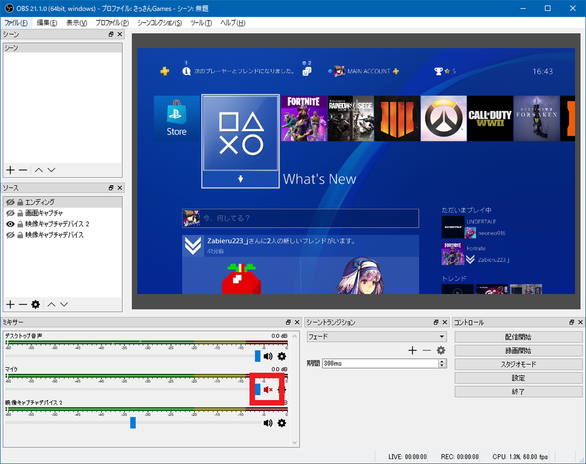Show the 映像キャプチャデバイス source via eye icon
The width and height of the screenshot is (586, 464).
pos(10,235)
